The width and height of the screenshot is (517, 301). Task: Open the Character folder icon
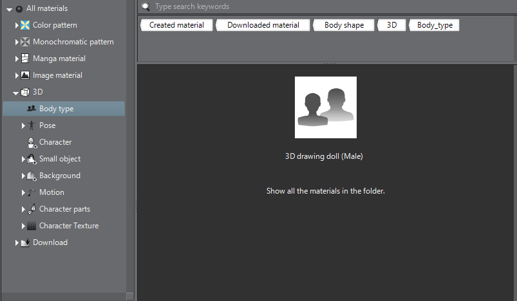pos(32,143)
